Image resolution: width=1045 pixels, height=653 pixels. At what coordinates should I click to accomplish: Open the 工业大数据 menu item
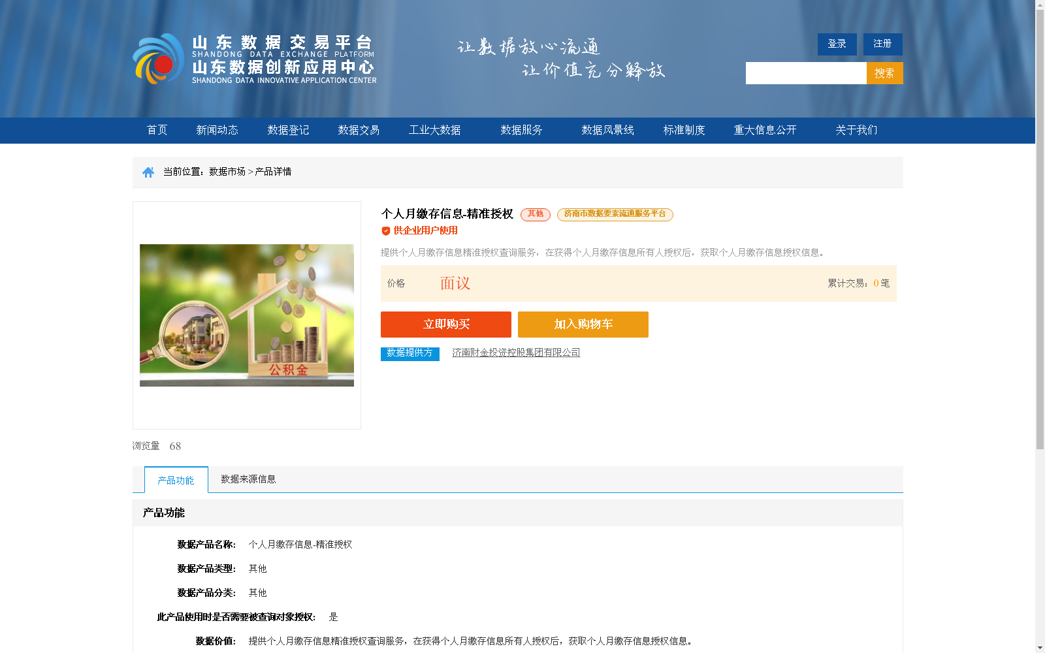434,130
